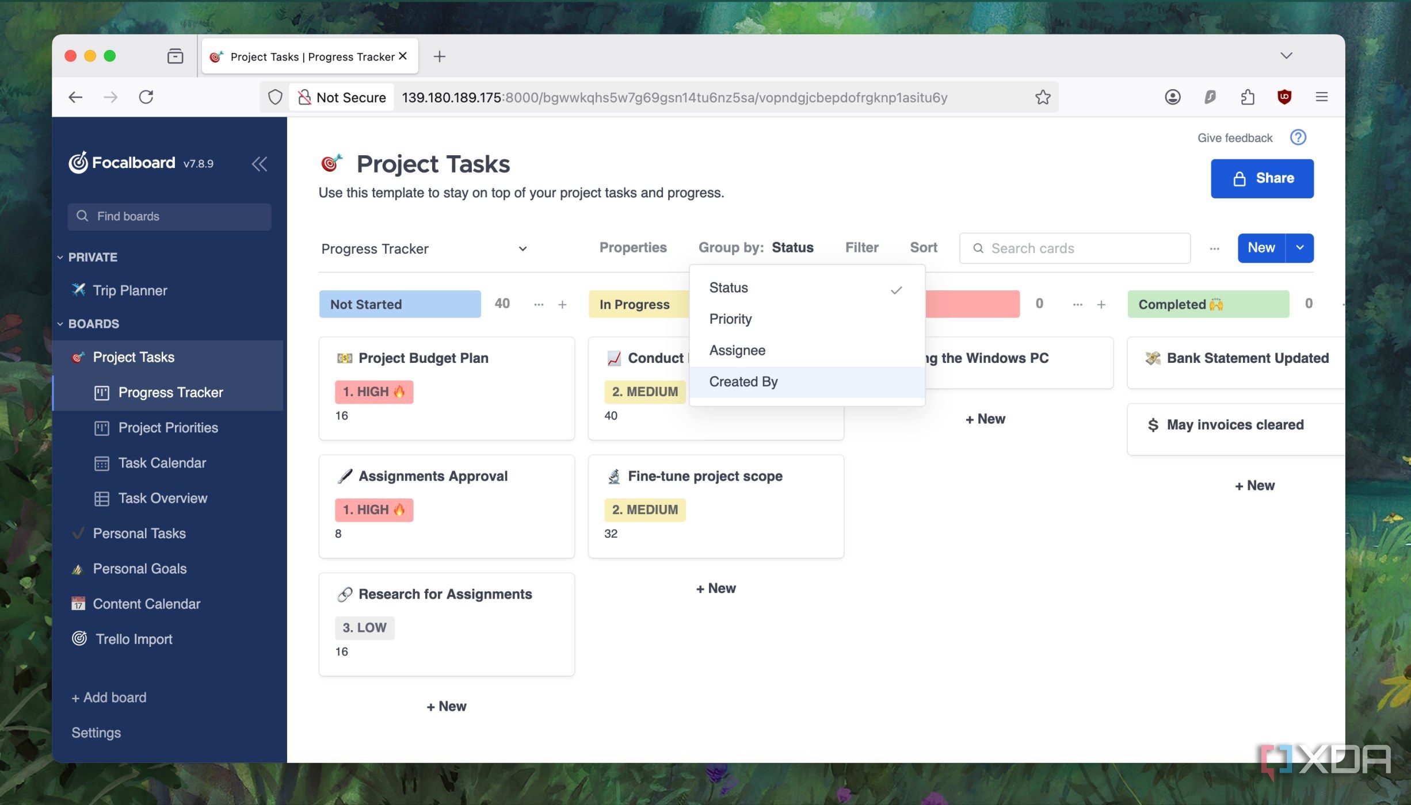Open the Progress Tracker view dropdown
The width and height of the screenshot is (1411, 805).
click(x=424, y=248)
